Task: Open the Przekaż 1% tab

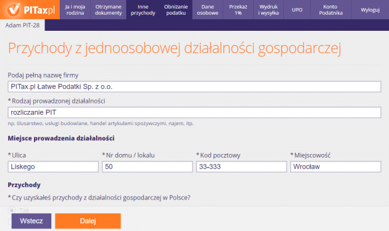Action: pos(238,10)
